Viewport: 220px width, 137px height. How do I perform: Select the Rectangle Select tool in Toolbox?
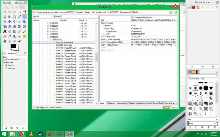pos(5,12)
